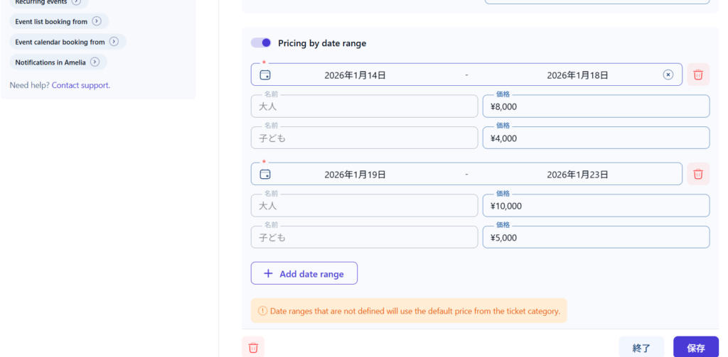This screenshot has width=728, height=357.
Task: Clear the first date range with X icon
Action: pyautogui.click(x=668, y=75)
